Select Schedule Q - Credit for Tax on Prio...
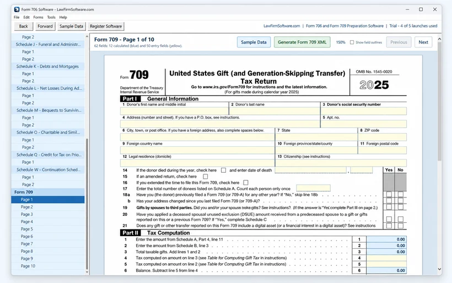Viewport: 452px width, 283px height. (x=48, y=154)
